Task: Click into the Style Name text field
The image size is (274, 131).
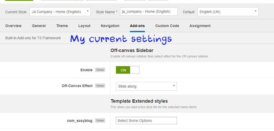Action: click(x=149, y=11)
